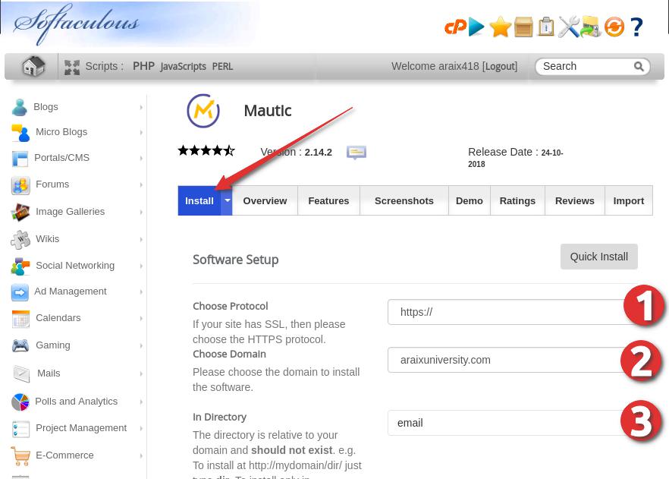The width and height of the screenshot is (669, 479).
Task: Open the Demo tab
Action: (x=470, y=200)
